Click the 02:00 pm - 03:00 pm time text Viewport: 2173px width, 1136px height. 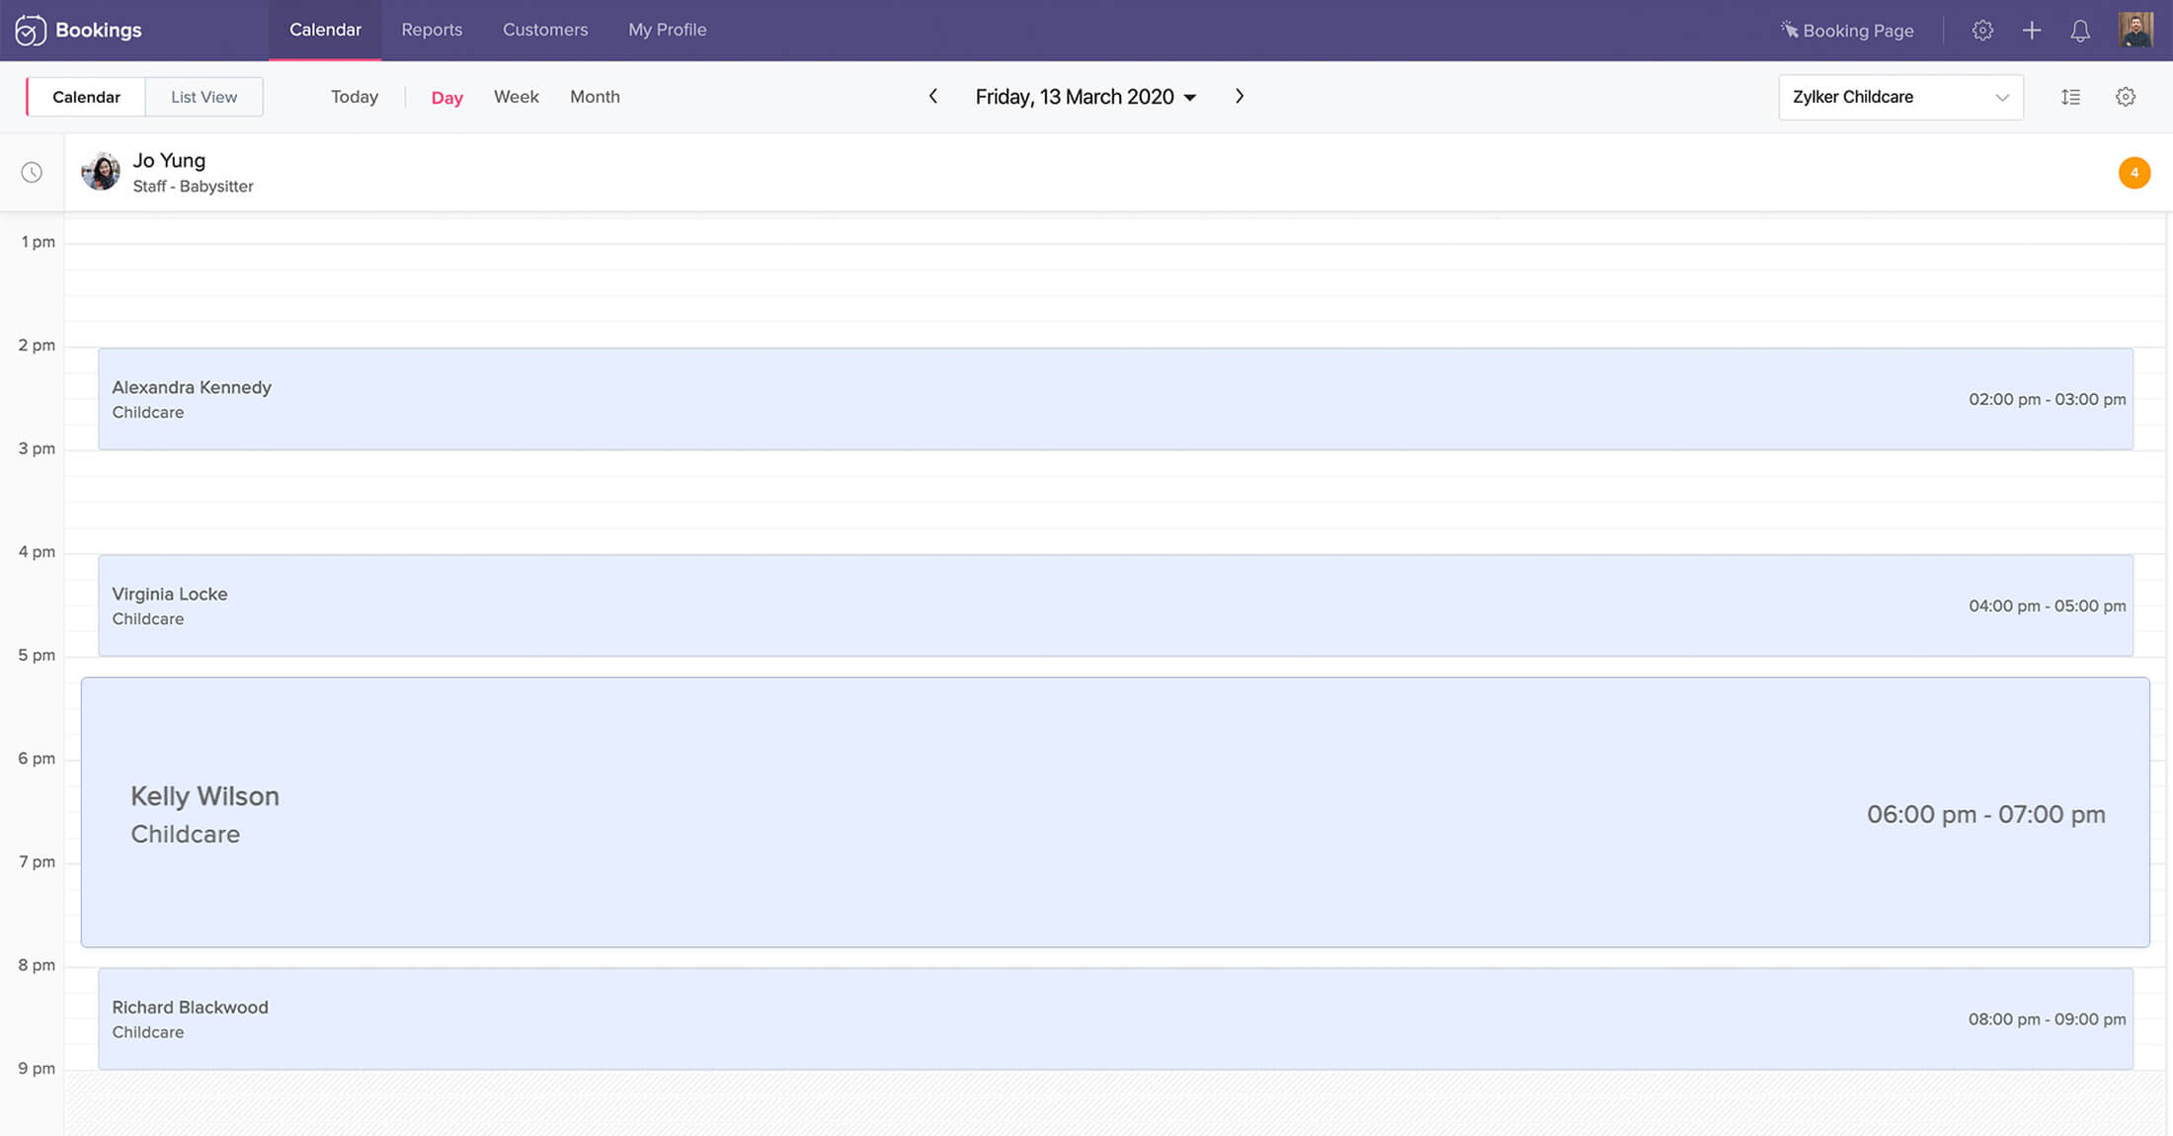click(2047, 399)
